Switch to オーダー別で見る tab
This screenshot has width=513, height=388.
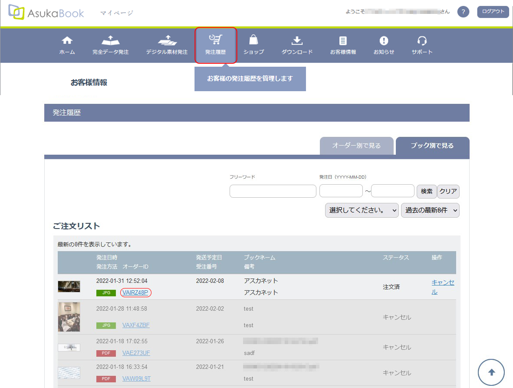click(356, 146)
